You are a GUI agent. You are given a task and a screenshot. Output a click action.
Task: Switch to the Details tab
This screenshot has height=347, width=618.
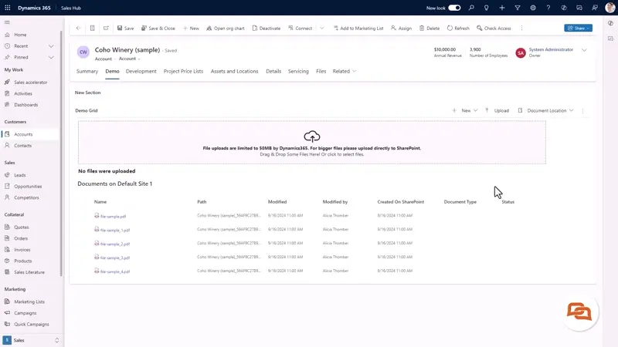point(273,71)
